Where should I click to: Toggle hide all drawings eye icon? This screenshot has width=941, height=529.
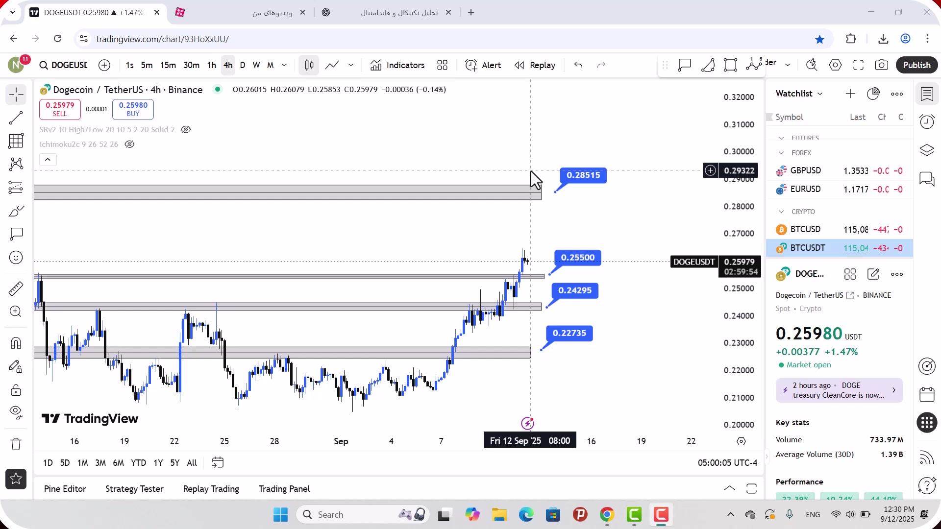[16, 413]
